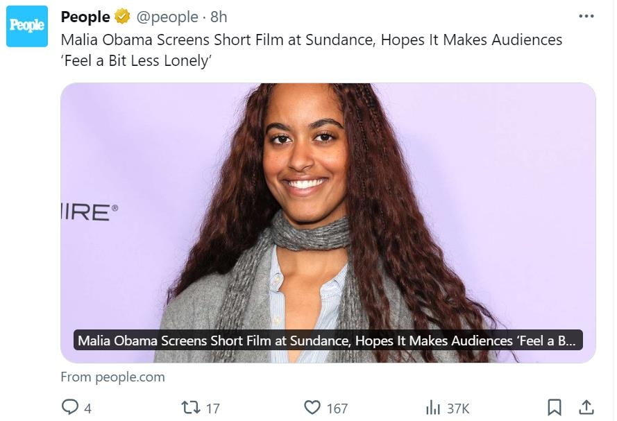The height and width of the screenshot is (421, 617).
Task: Click the like count of 167
Action: coord(337,409)
